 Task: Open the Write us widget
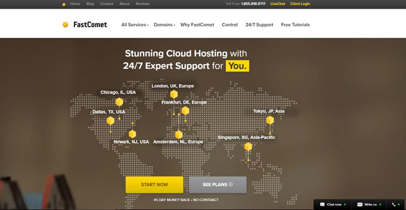(x=369, y=204)
